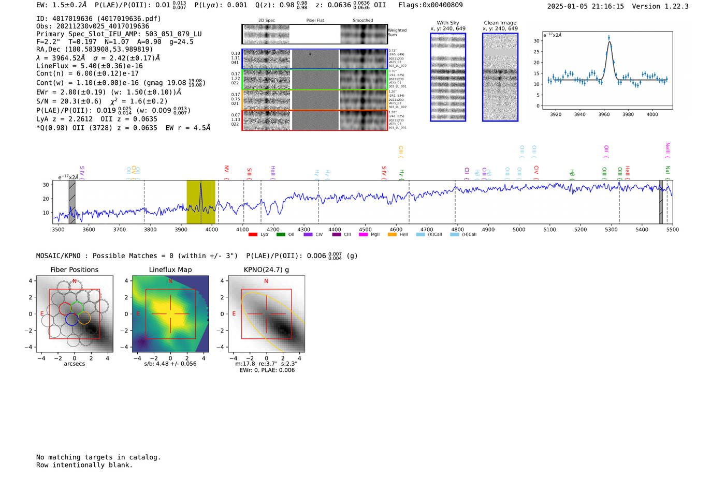
Task: Open the Lineflux Map panel
Action: (x=170, y=314)
